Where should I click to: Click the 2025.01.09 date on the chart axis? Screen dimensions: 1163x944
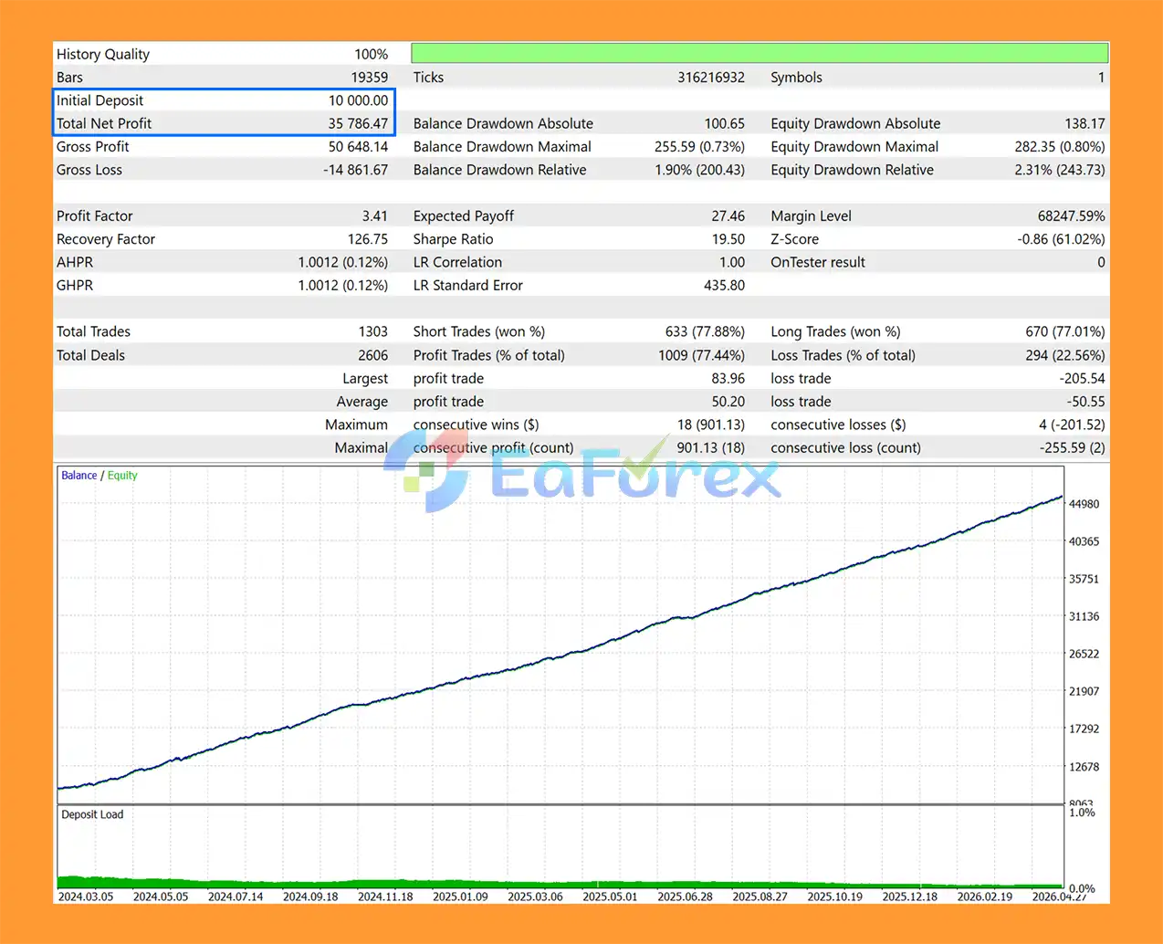[x=460, y=897]
